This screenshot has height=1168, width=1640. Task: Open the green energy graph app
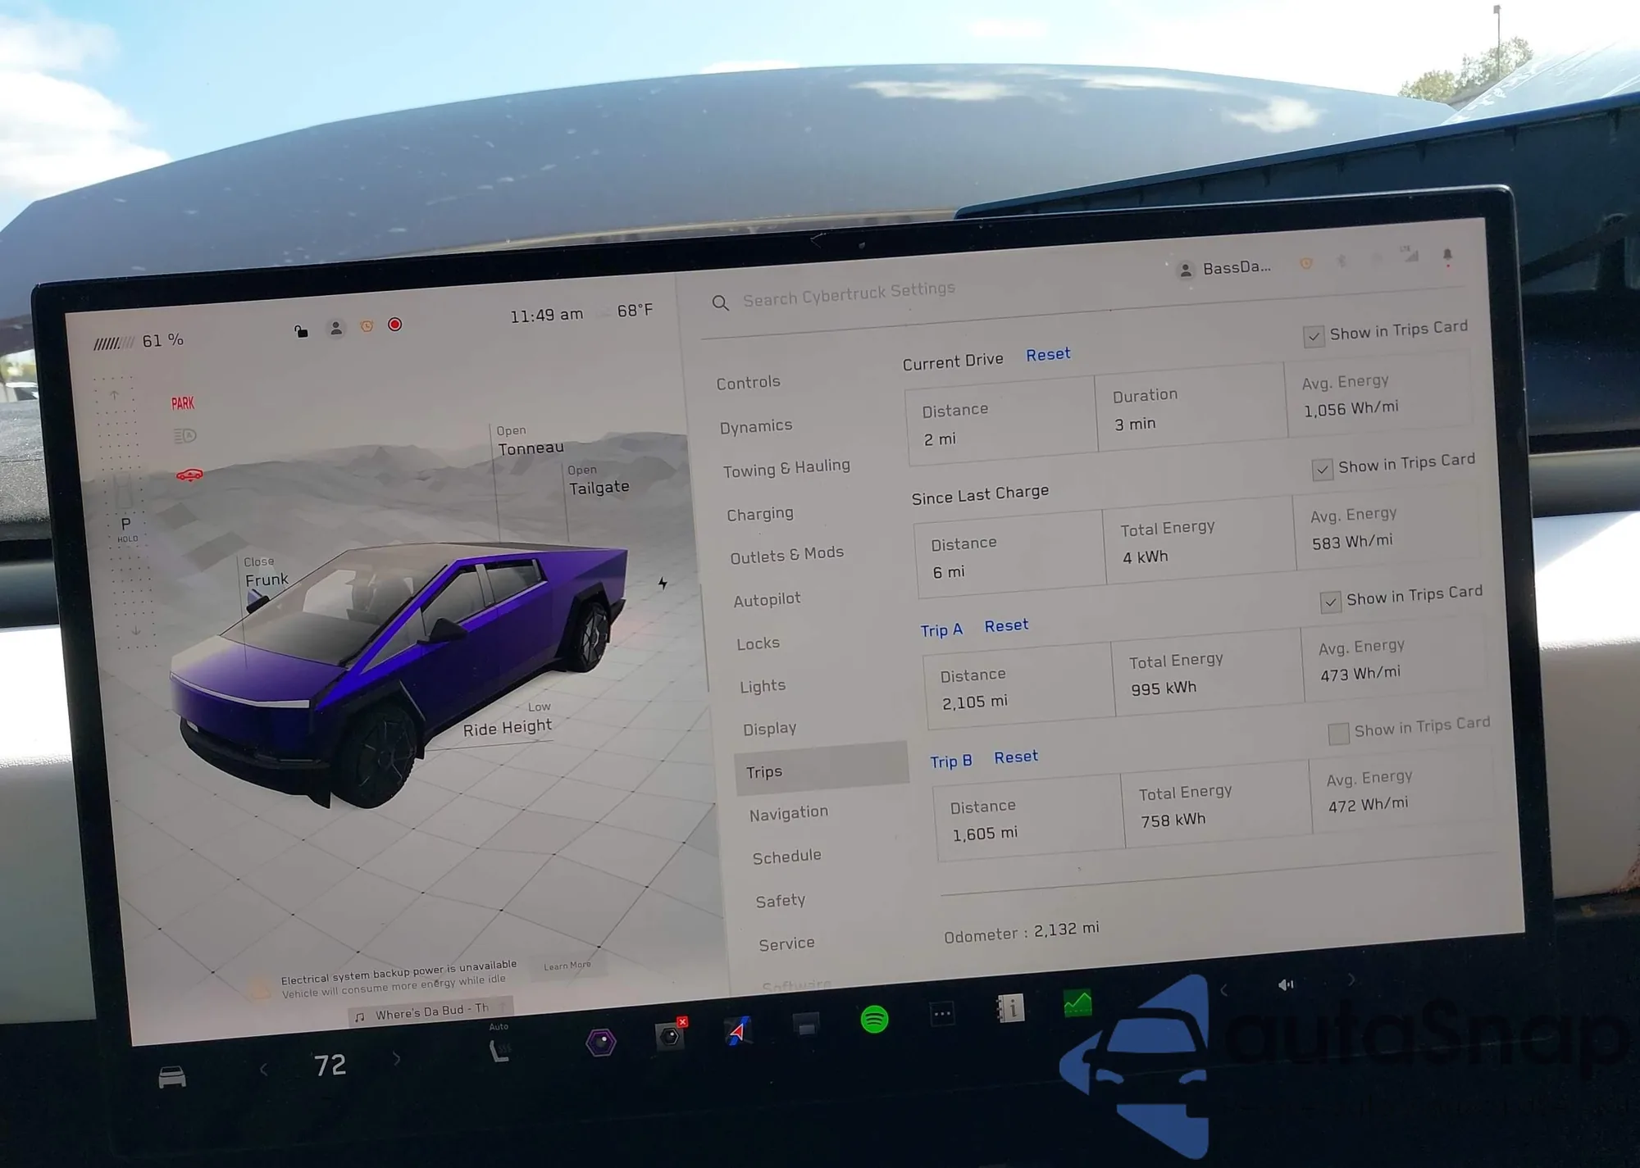(x=1077, y=1003)
